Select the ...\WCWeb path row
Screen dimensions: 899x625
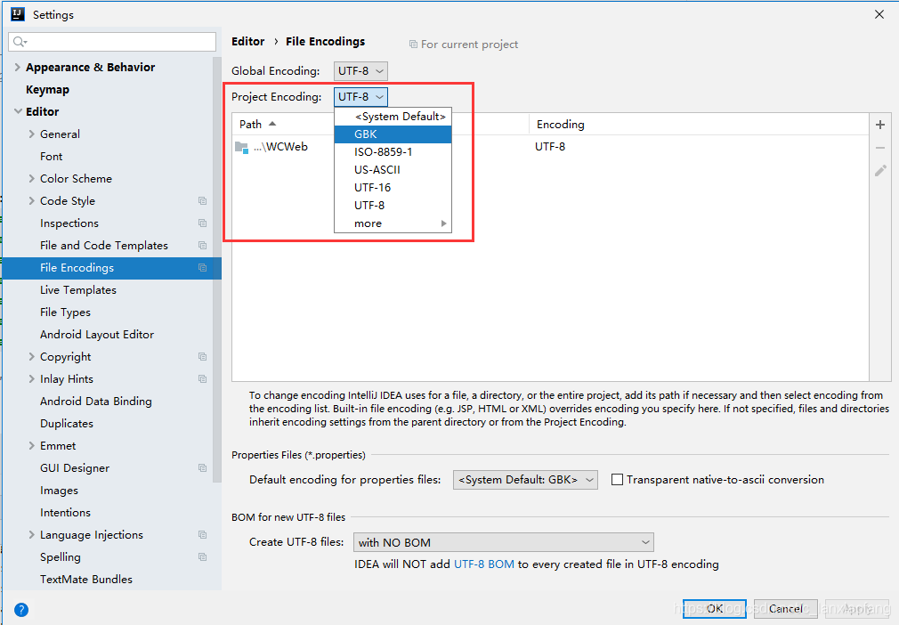(x=550, y=147)
